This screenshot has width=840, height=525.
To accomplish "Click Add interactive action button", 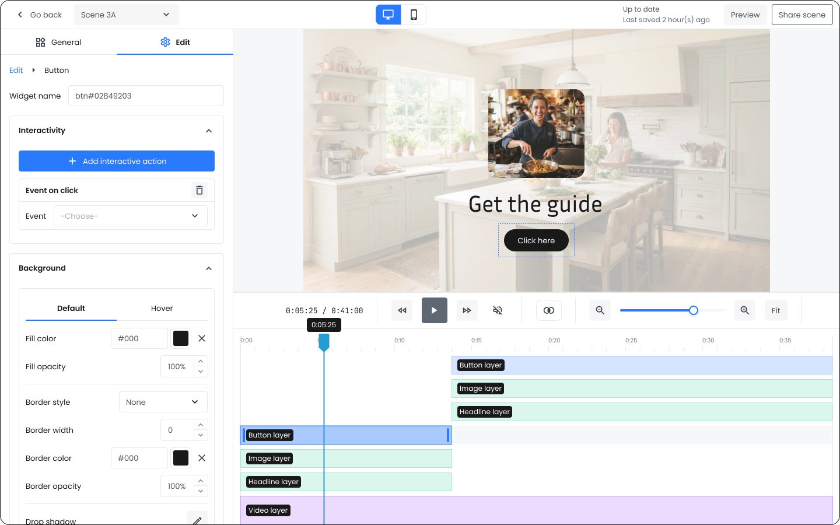I will click(x=117, y=161).
